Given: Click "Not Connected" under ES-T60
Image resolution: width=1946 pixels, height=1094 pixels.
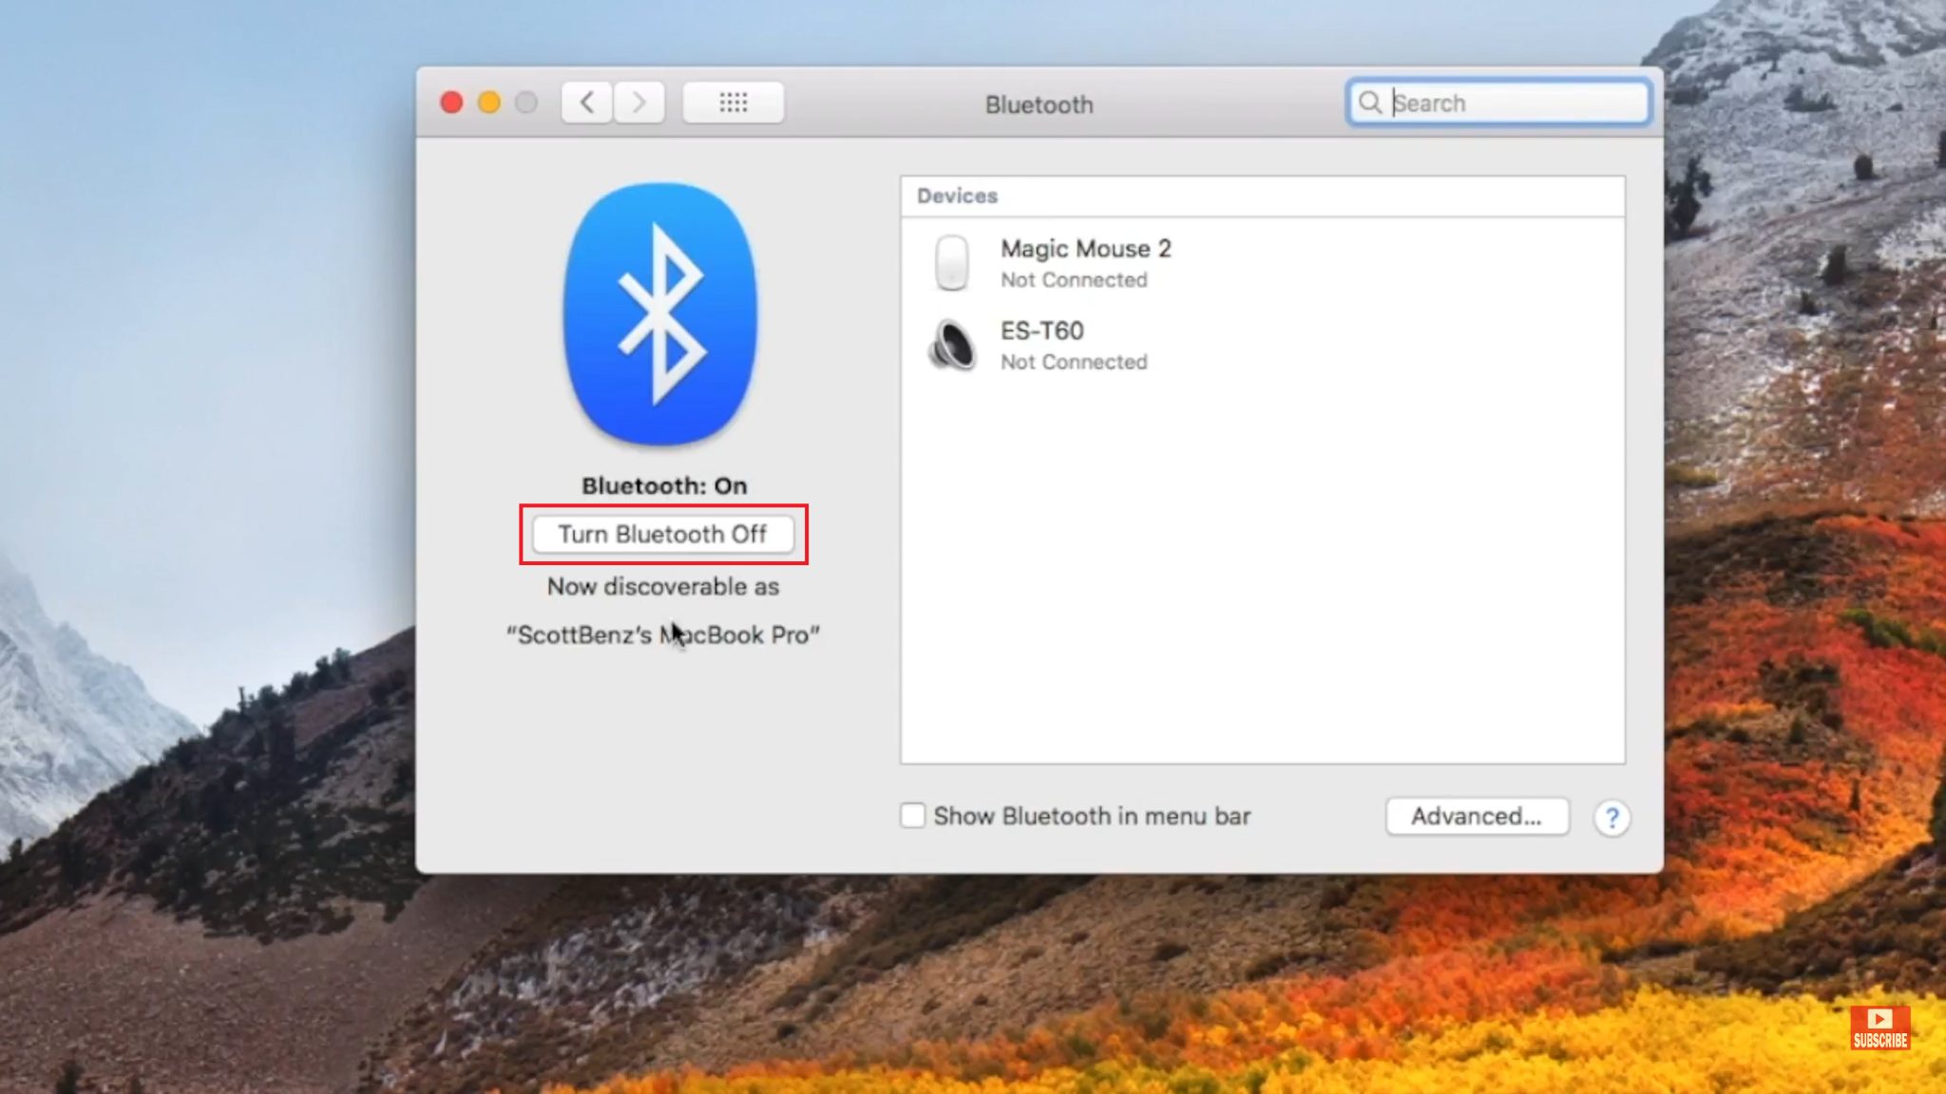Looking at the screenshot, I should pyautogui.click(x=1074, y=362).
